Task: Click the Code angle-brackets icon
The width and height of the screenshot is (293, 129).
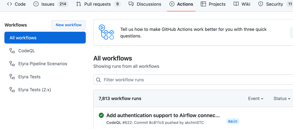Action: pyautogui.click(x=9, y=4)
